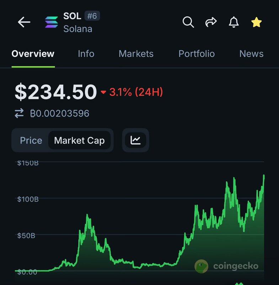
Task: Tap the chart's latest peak
Action: coord(264,176)
